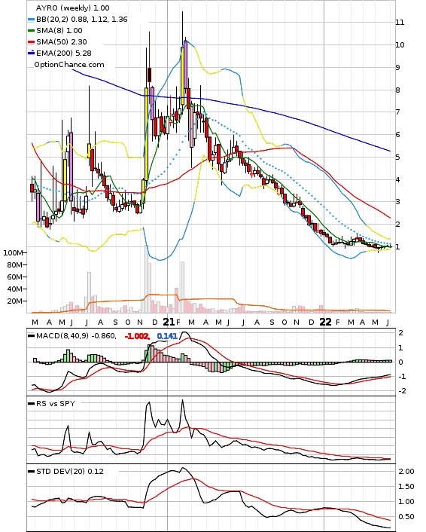Viewport: 426px width, 532px height.
Task: Click the blue 0.141 MACD histogram value
Action: [167, 336]
